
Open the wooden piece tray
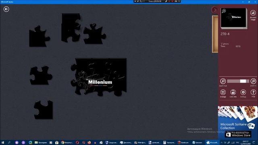(x=215, y=34)
